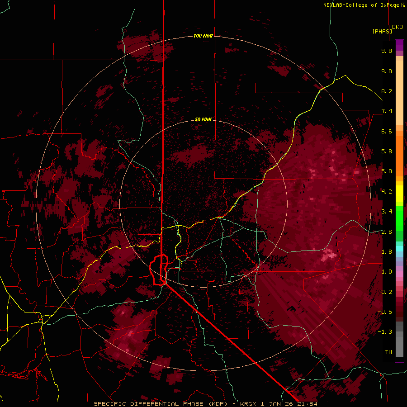The image size is (407, 407).
Task: Click the KRGX station identifier
Action: [249, 404]
